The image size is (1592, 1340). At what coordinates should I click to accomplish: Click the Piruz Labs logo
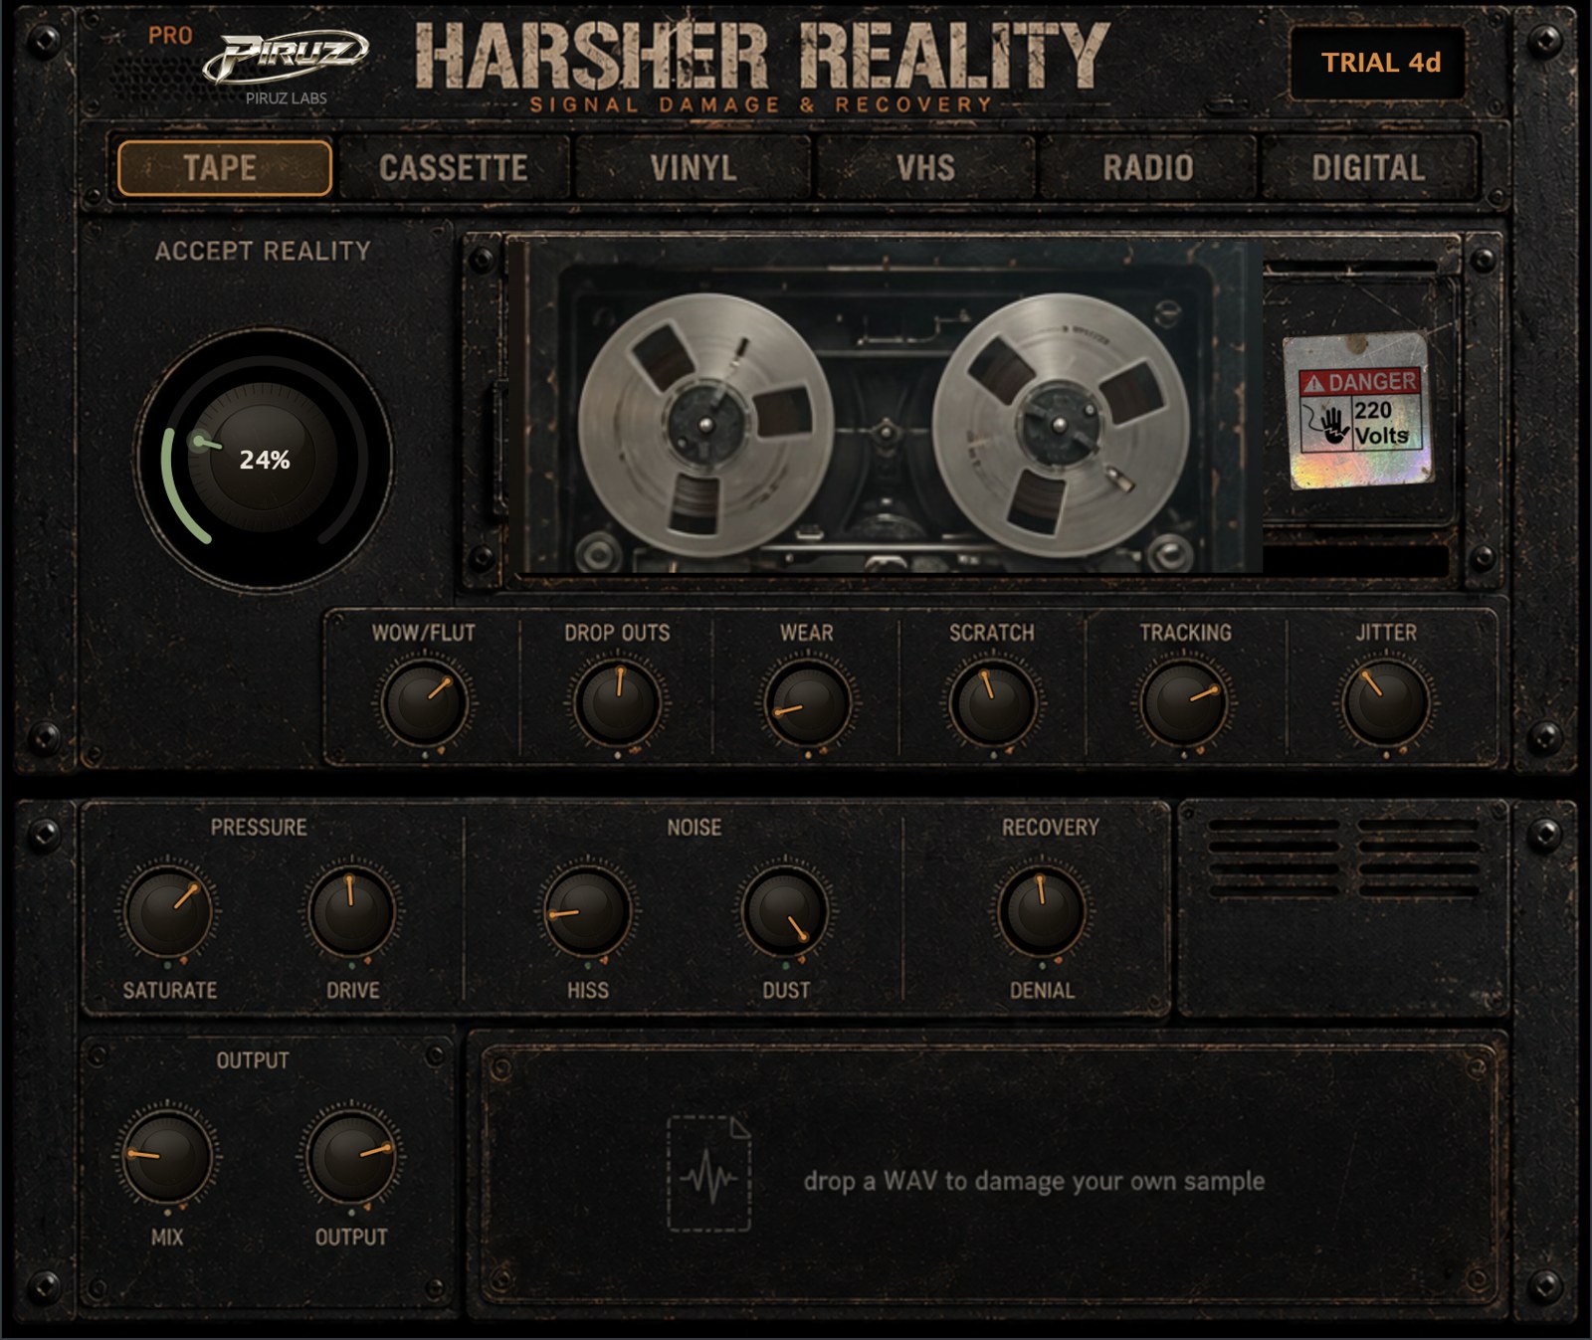tap(286, 68)
